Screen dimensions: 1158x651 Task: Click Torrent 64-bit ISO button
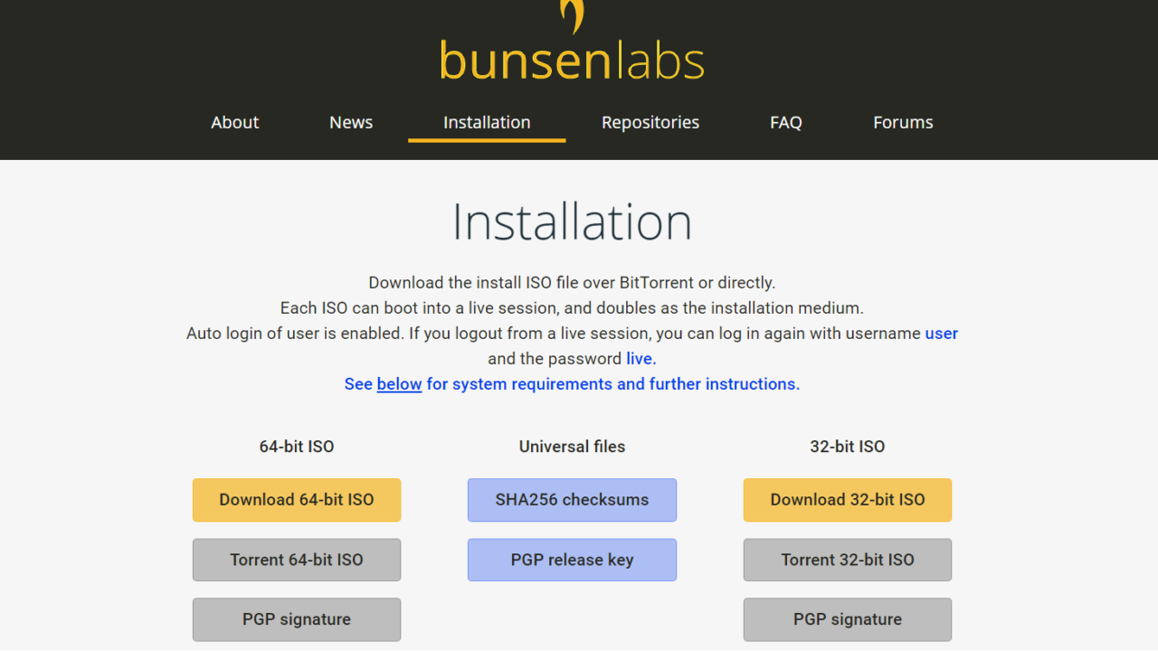(x=297, y=560)
